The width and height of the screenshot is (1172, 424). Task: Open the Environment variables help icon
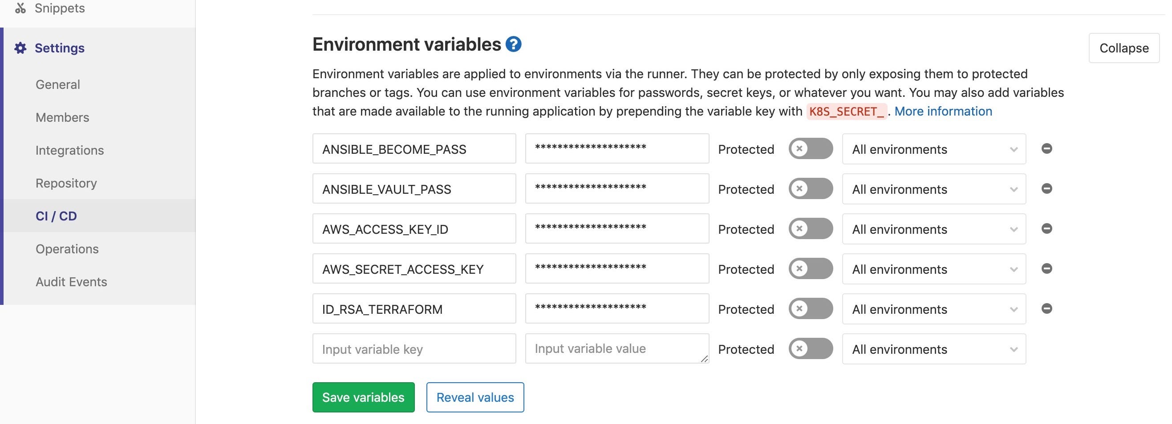[x=514, y=44]
